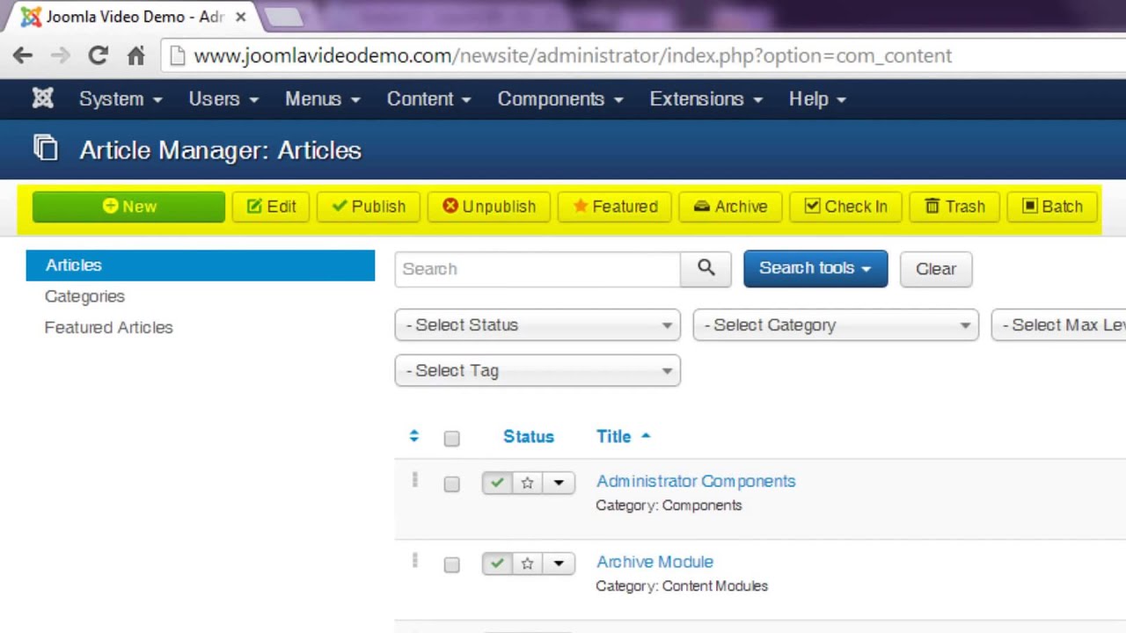
Task: Click the Featured toolbar button
Action: 615,207
